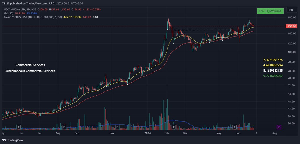This screenshot has height=144, width=300.
Task: Click the earnings E marker near August 2023
Action: (x=64, y=127)
